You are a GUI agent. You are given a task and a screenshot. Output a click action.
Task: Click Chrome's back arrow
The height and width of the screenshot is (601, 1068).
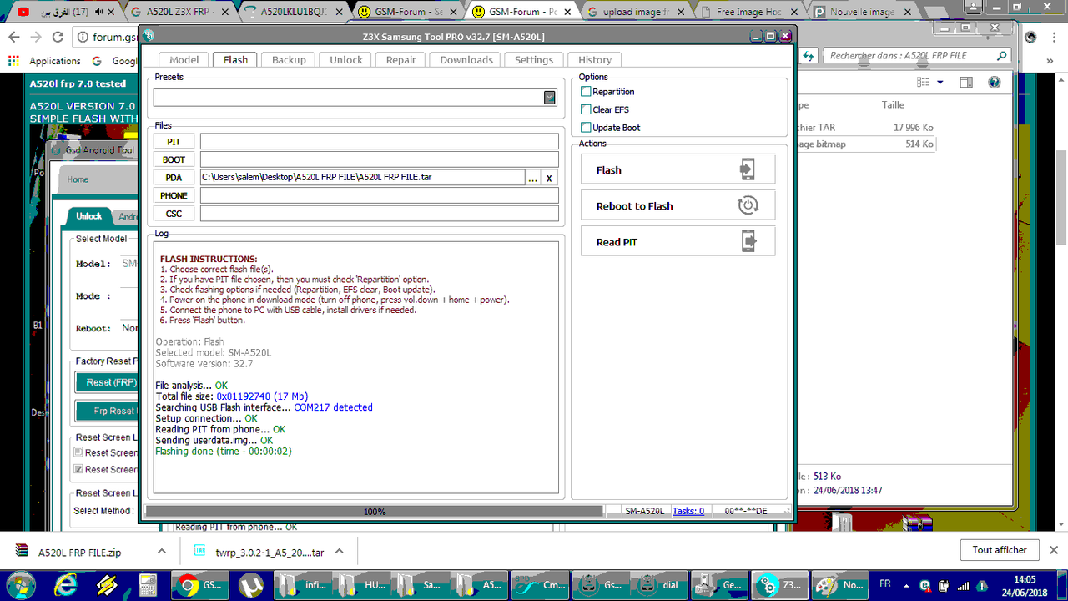click(x=13, y=37)
